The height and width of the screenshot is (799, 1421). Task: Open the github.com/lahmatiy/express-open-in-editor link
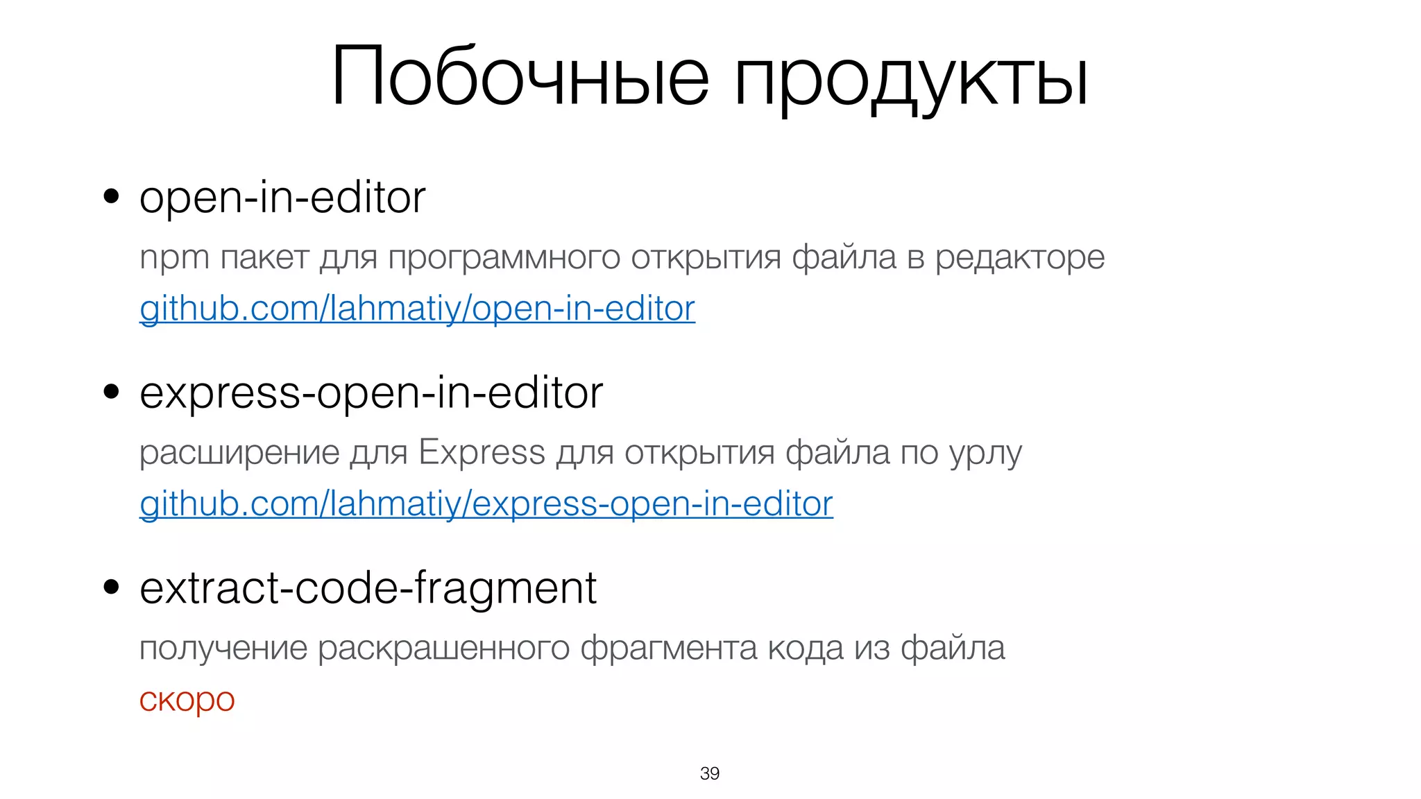[x=486, y=504]
